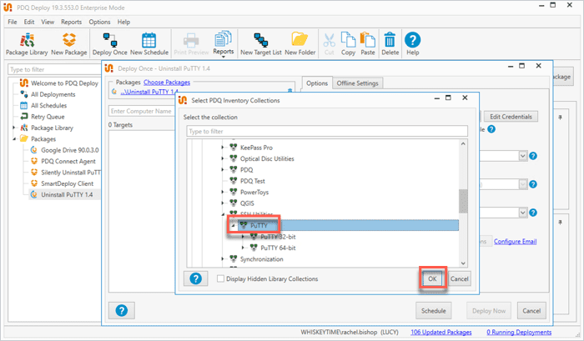The width and height of the screenshot is (584, 341).
Task: Click the collection list scroll up arrow
Action: coord(463,143)
